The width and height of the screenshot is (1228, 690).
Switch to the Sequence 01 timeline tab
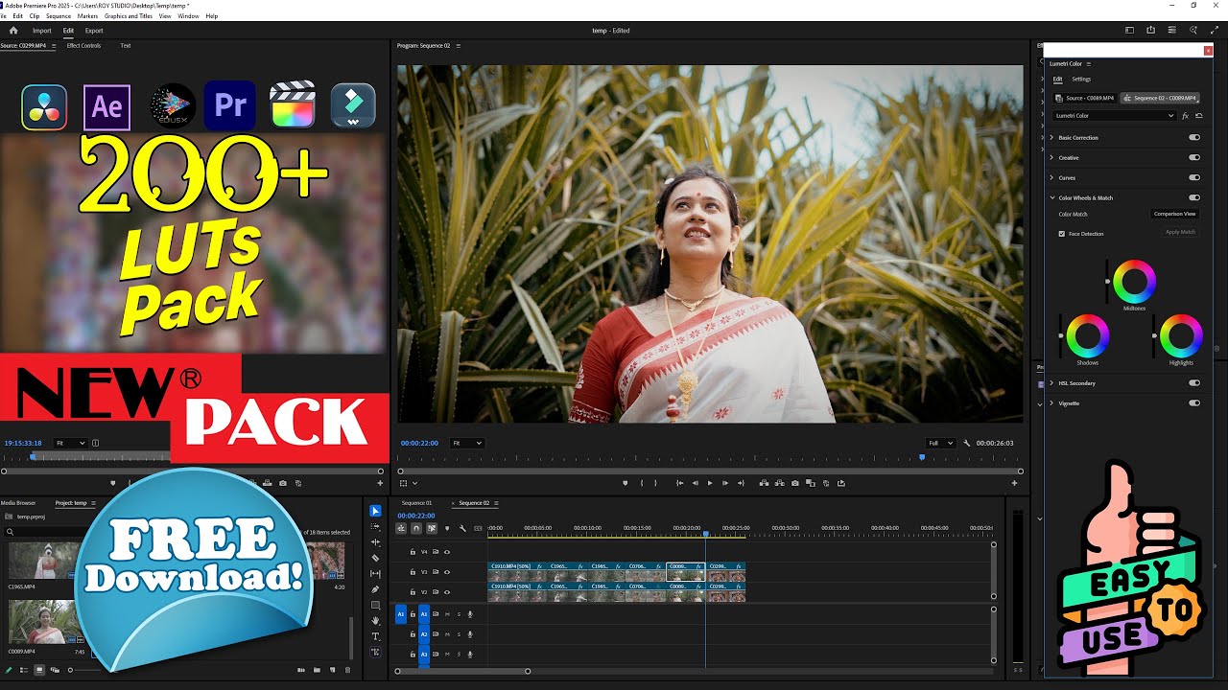coord(416,503)
